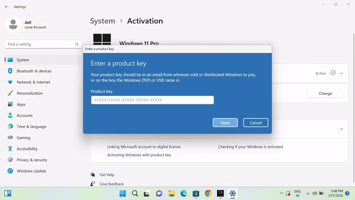Open Activating Windows with product key link

coord(139,155)
